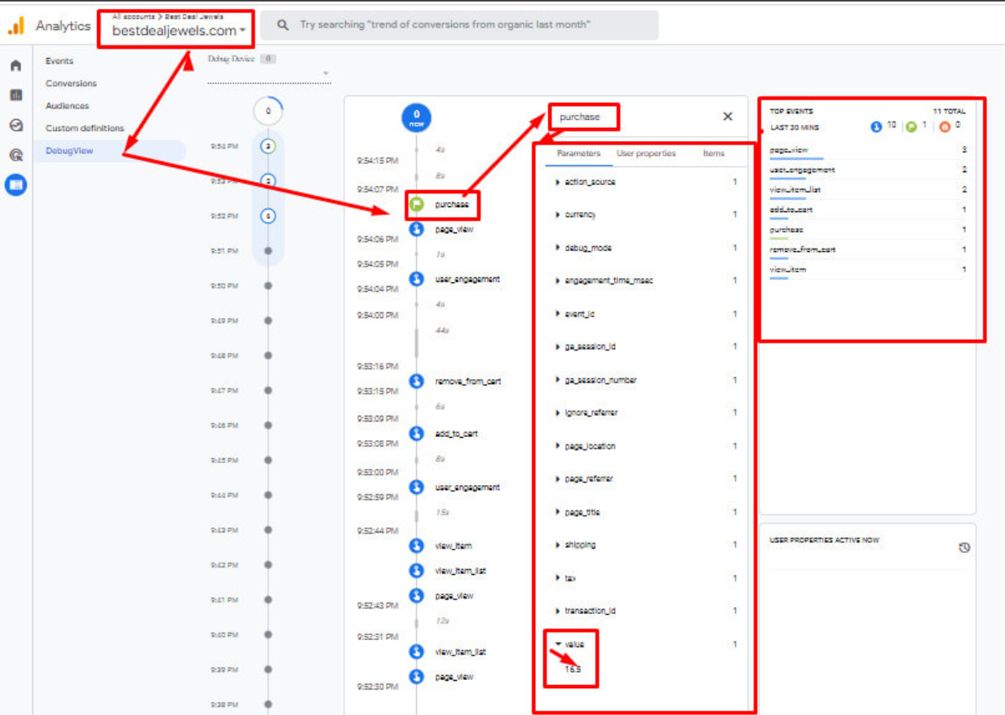
Task: Switch to the Items tab
Action: (713, 153)
